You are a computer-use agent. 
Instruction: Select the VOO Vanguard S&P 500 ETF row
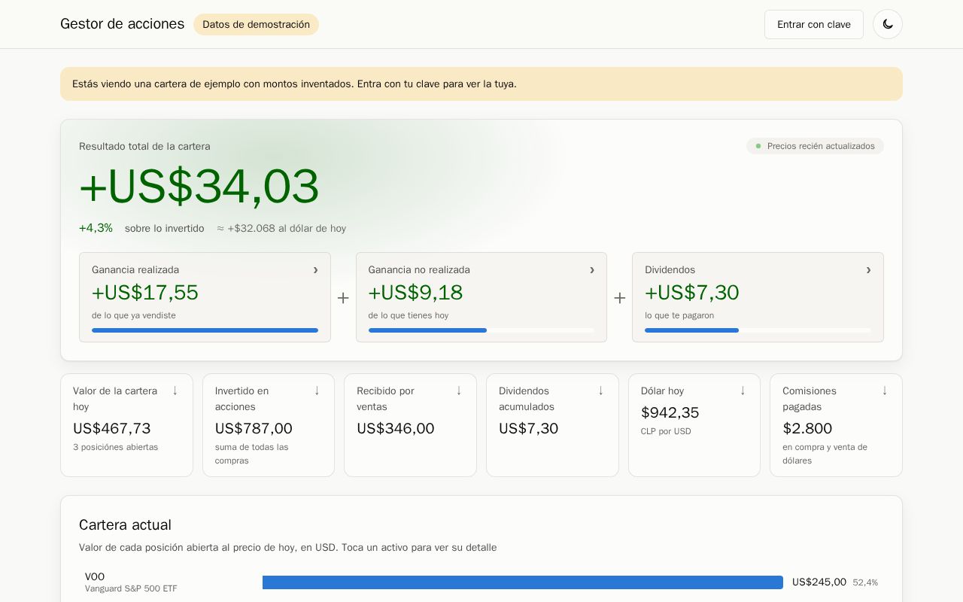pos(481,582)
